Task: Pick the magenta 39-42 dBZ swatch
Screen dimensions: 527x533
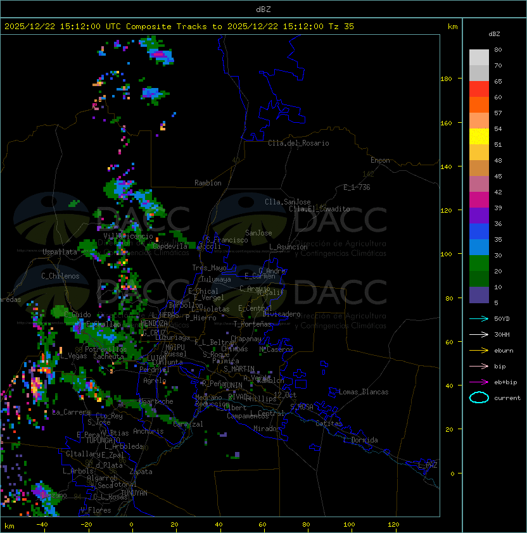Action: coord(479,200)
